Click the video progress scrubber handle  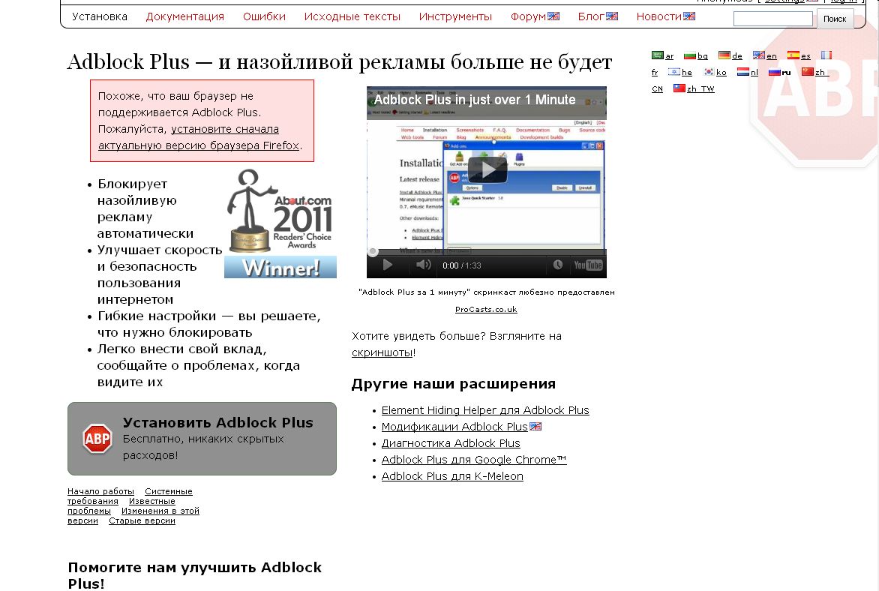click(x=372, y=252)
